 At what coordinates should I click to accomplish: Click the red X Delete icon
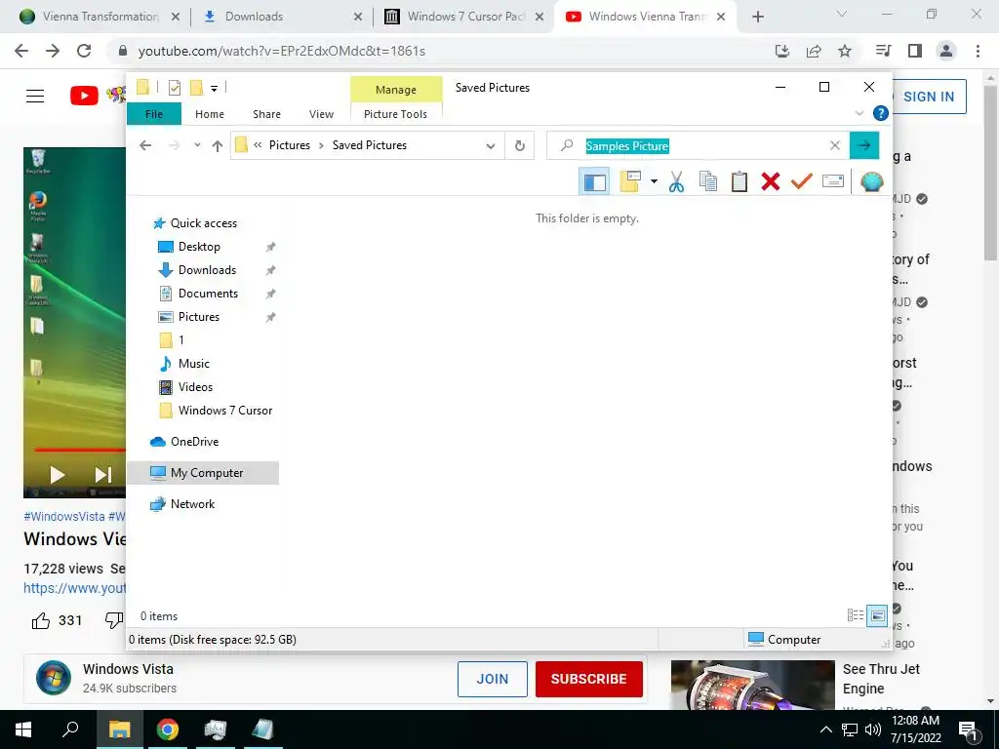[x=771, y=182]
